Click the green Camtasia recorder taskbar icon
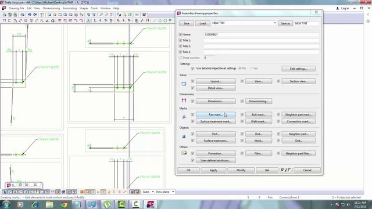The image size is (372, 209). click(121, 204)
